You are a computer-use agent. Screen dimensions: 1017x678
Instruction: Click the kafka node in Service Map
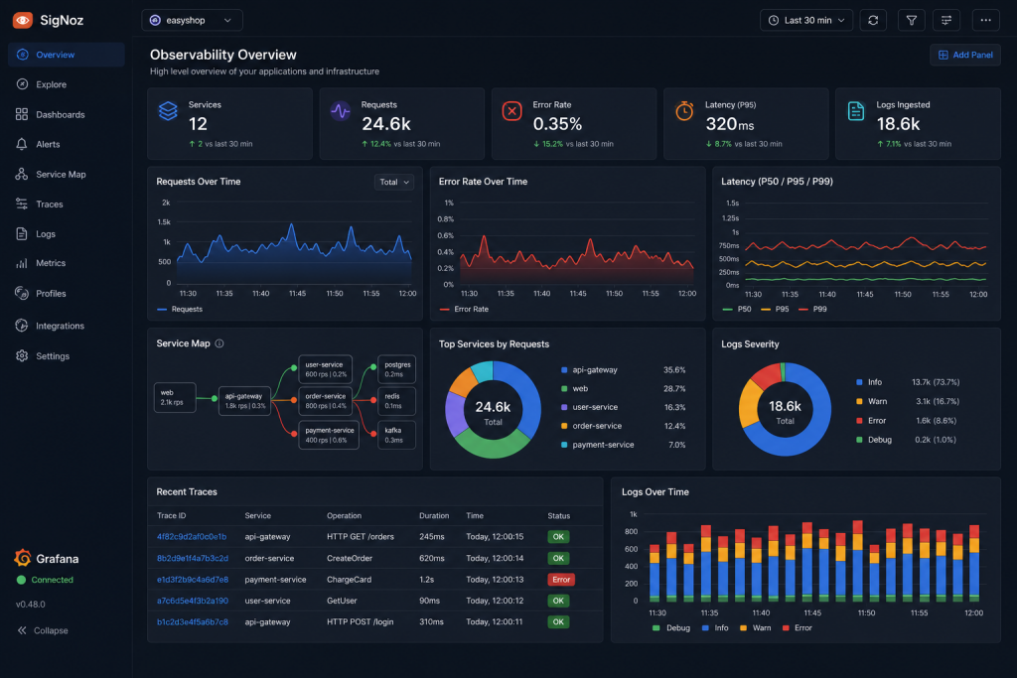pyautogui.click(x=396, y=435)
